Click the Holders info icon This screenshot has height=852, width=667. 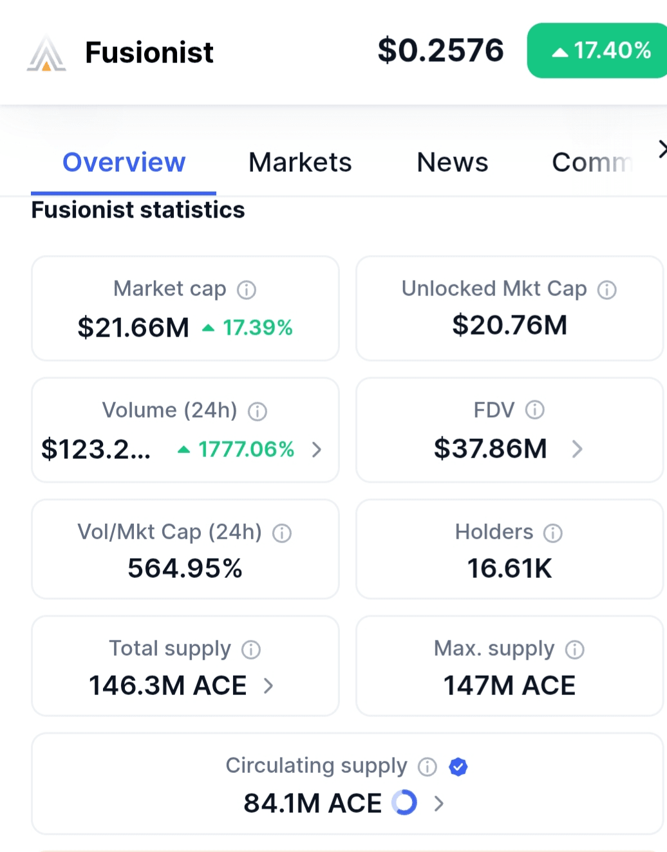pos(552,533)
